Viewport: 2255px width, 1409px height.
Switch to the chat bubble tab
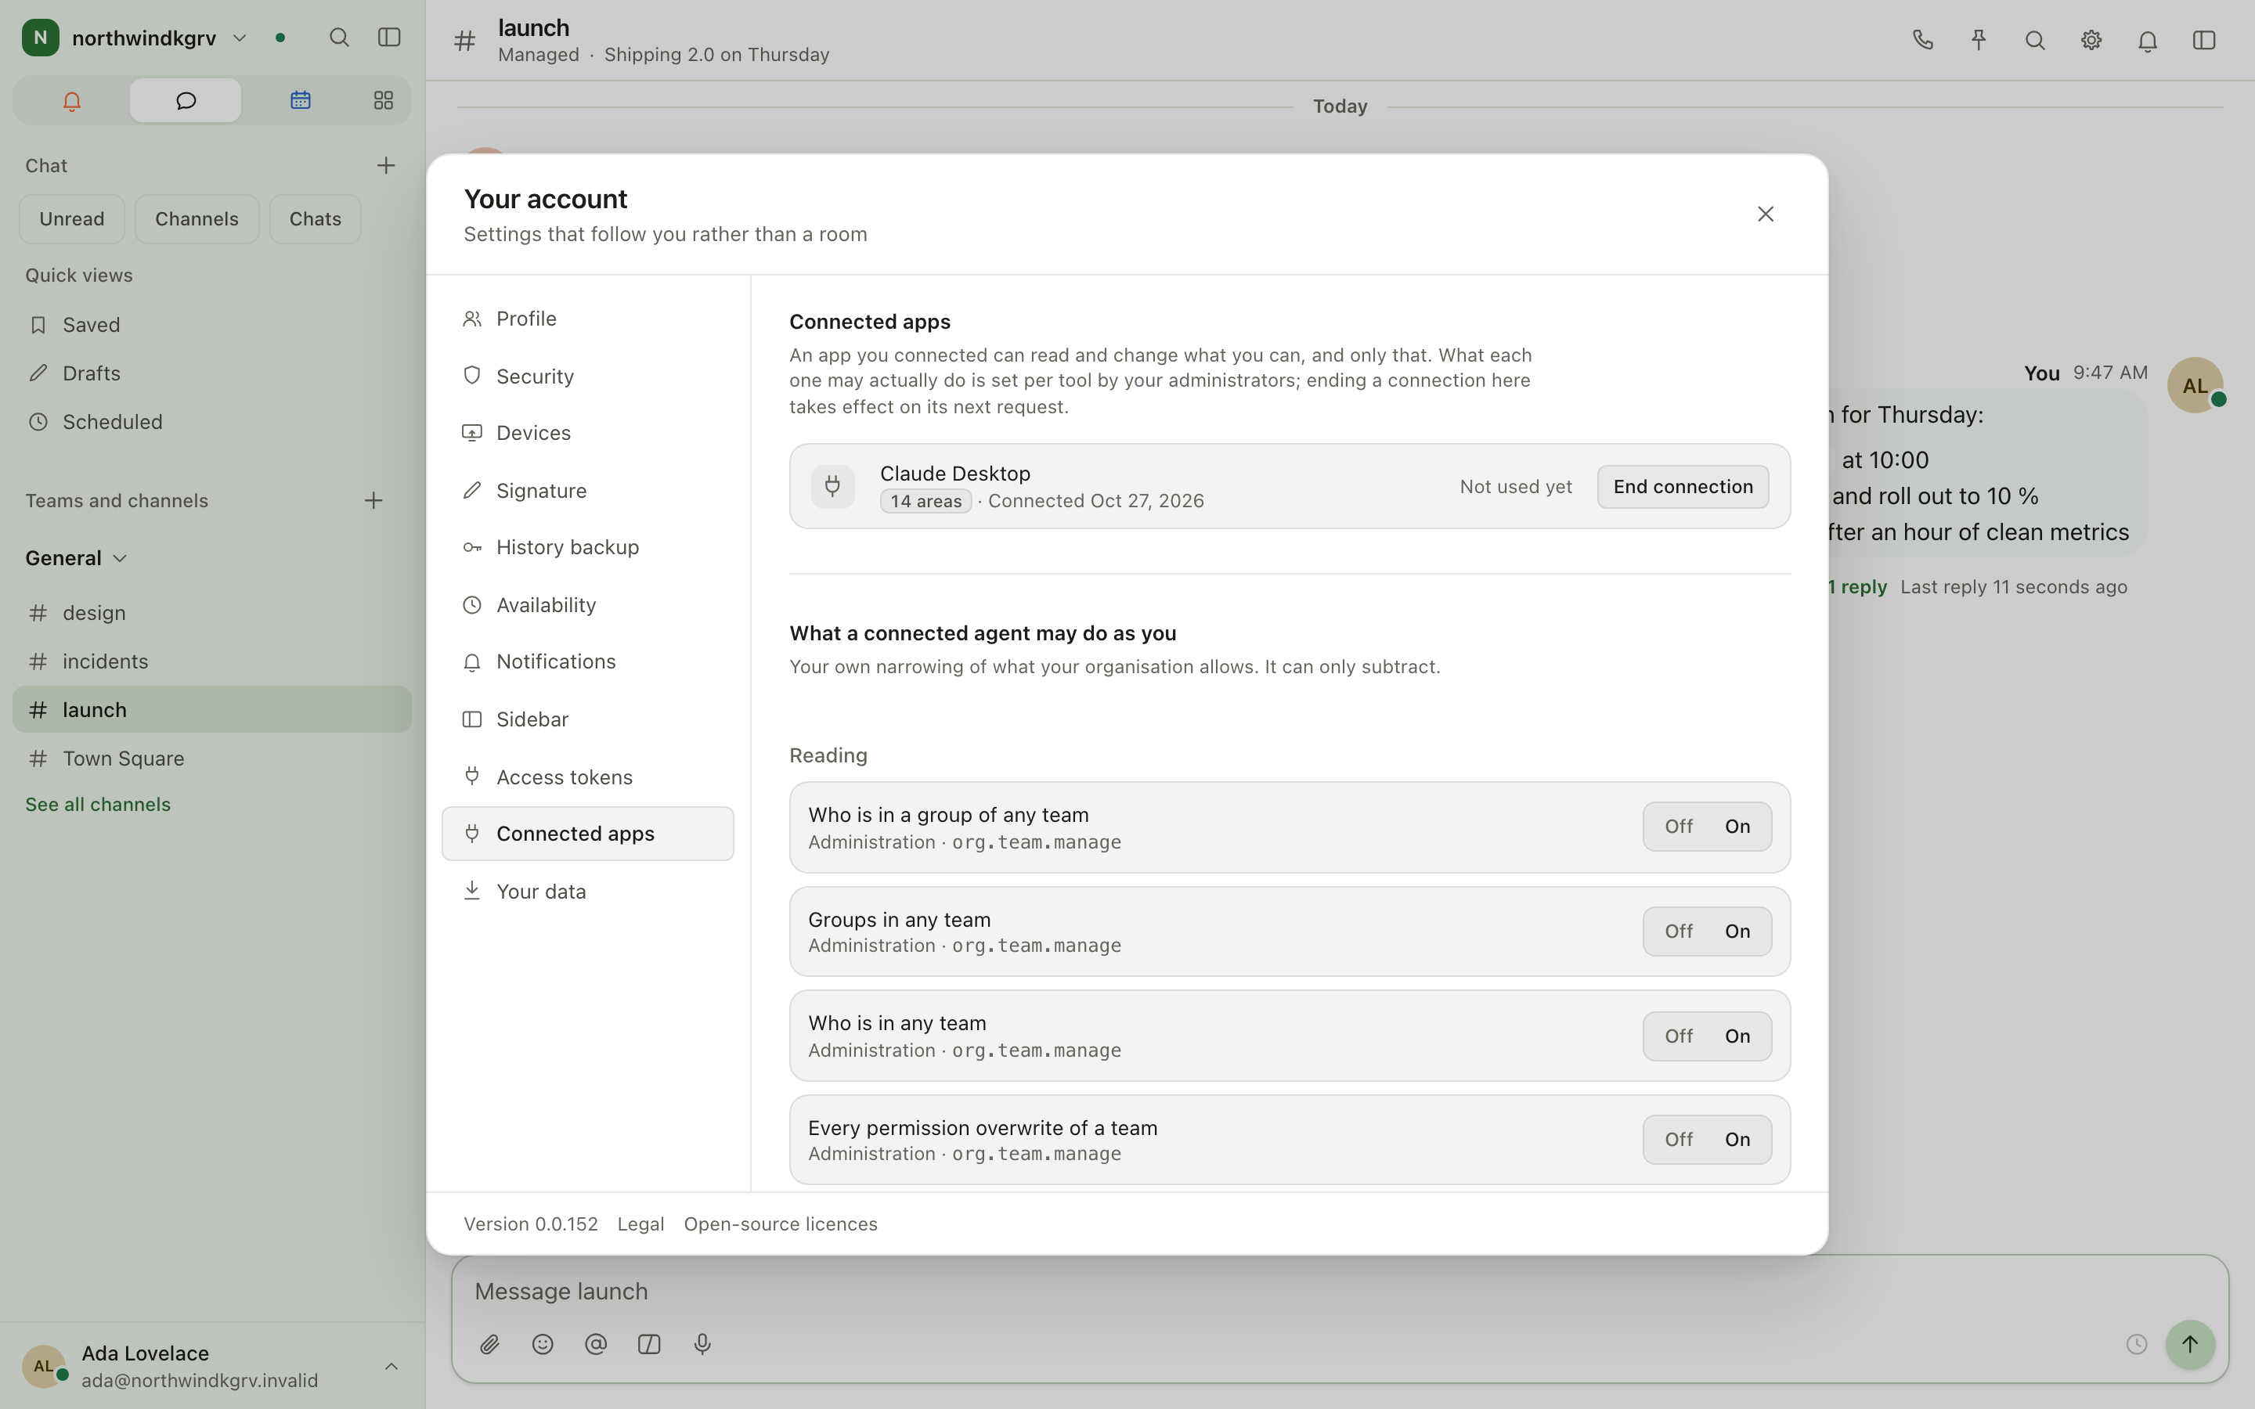186,101
